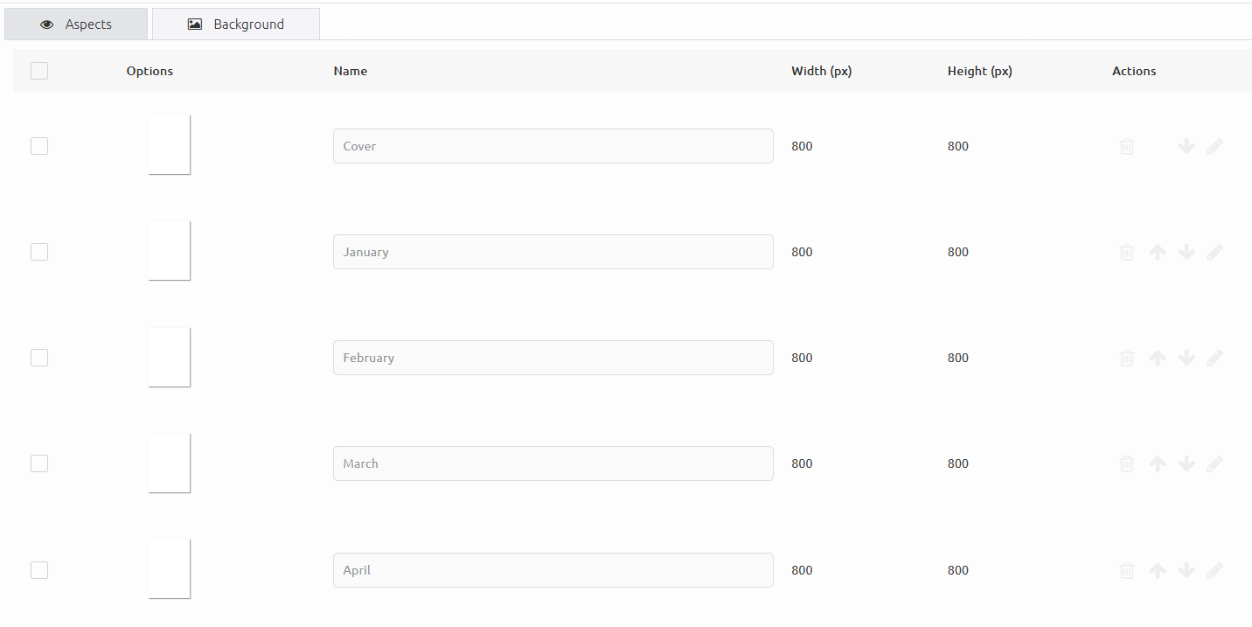Click the Width (px) column header
Image resolution: width=1252 pixels, height=627 pixels.
[822, 71]
